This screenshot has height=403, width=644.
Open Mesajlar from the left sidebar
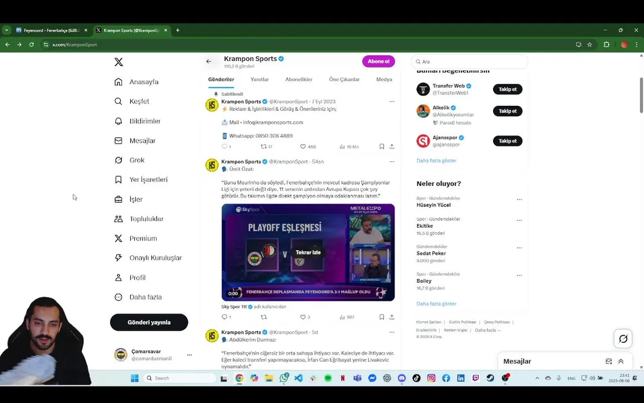(135, 140)
